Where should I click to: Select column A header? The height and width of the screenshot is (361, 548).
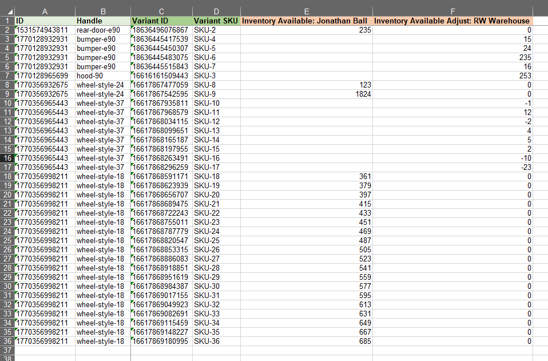[x=45, y=11]
